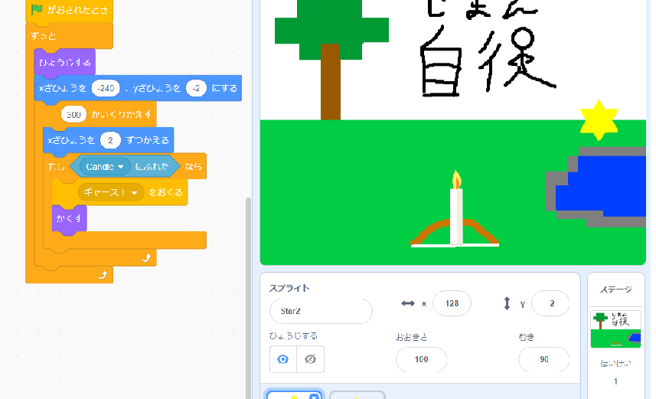Click the repeat loop arrow icon

click(146, 258)
